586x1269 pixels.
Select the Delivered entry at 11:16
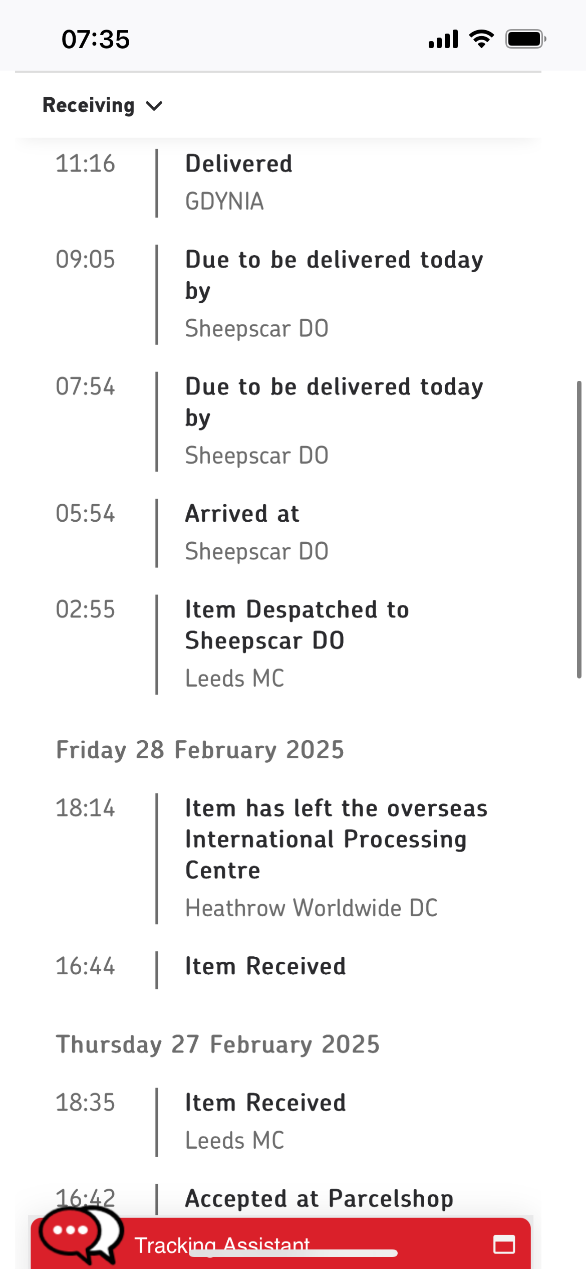click(239, 164)
